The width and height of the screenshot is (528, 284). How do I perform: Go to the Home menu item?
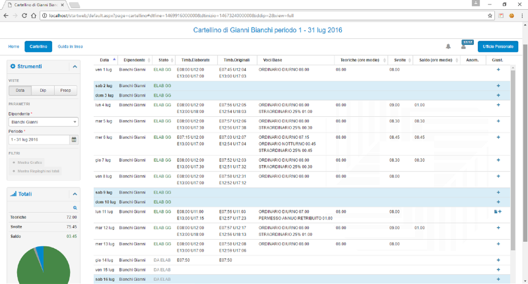pos(14,46)
